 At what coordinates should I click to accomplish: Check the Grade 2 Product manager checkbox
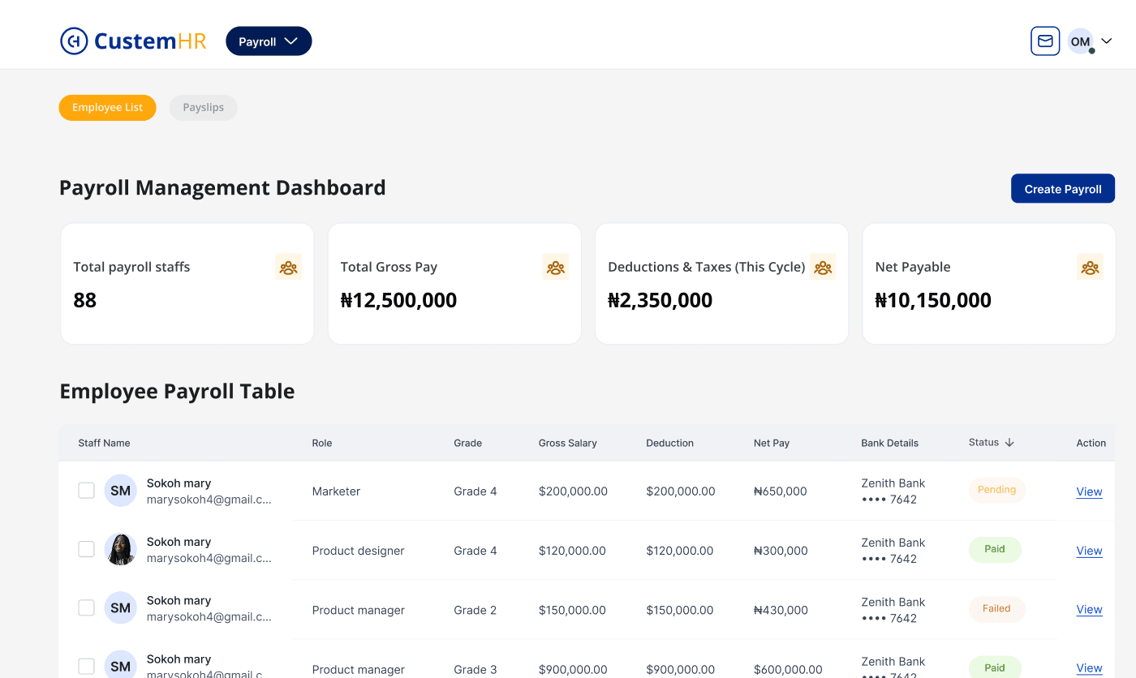point(86,608)
